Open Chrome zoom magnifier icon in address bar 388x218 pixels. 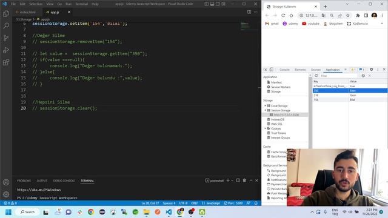coord(332,15)
